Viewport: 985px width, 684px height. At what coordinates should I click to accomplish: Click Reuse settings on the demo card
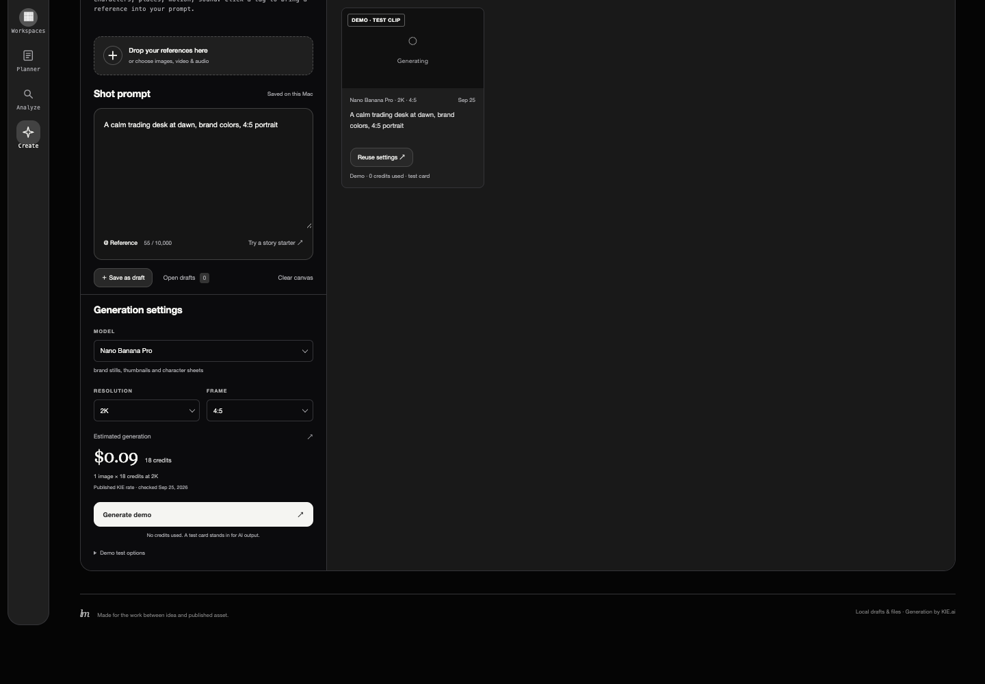[x=381, y=157]
